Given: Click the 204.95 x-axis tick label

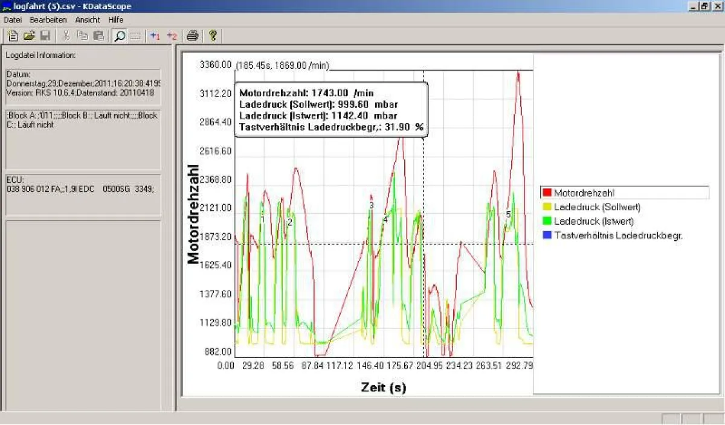Looking at the screenshot, I should tap(429, 365).
